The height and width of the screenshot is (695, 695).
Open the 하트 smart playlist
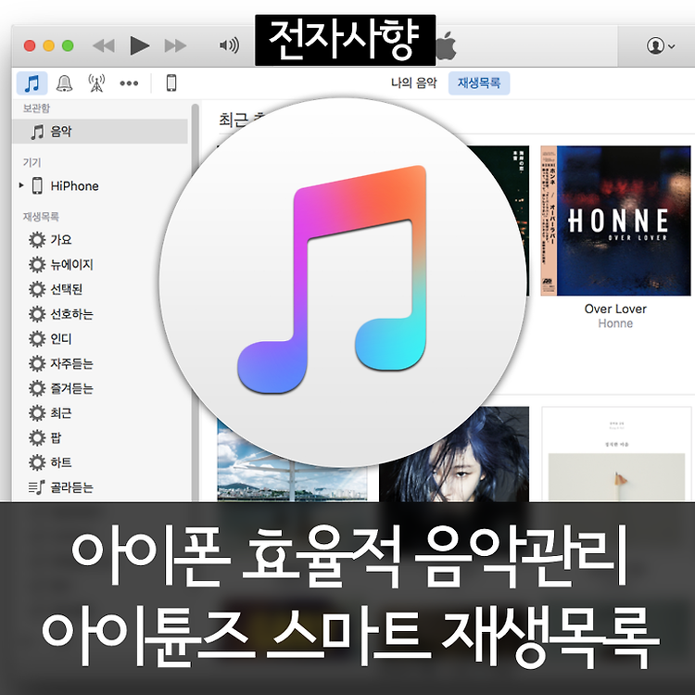click(61, 462)
